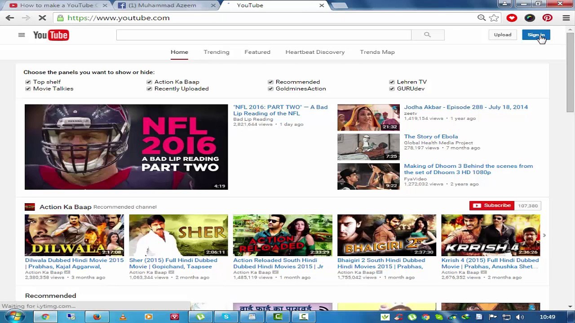Click the browser address bar URL
This screenshot has width=575, height=323.
coord(119,18)
